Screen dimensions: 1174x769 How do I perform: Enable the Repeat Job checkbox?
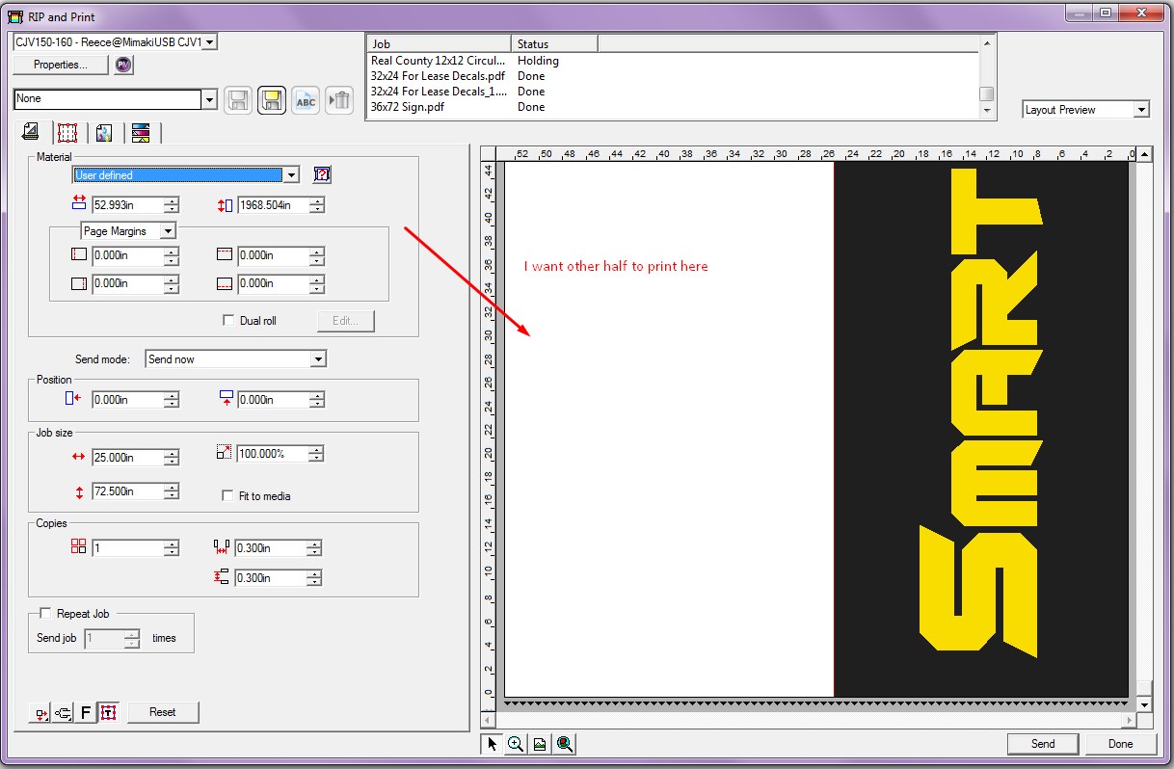click(x=45, y=613)
